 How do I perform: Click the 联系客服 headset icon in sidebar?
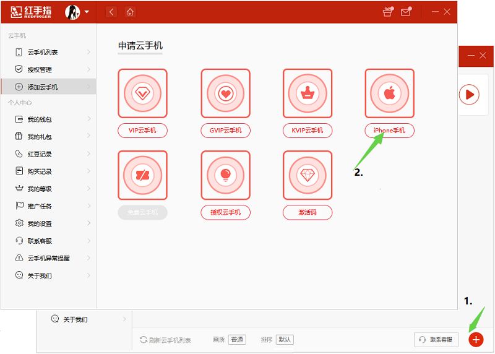pos(19,241)
